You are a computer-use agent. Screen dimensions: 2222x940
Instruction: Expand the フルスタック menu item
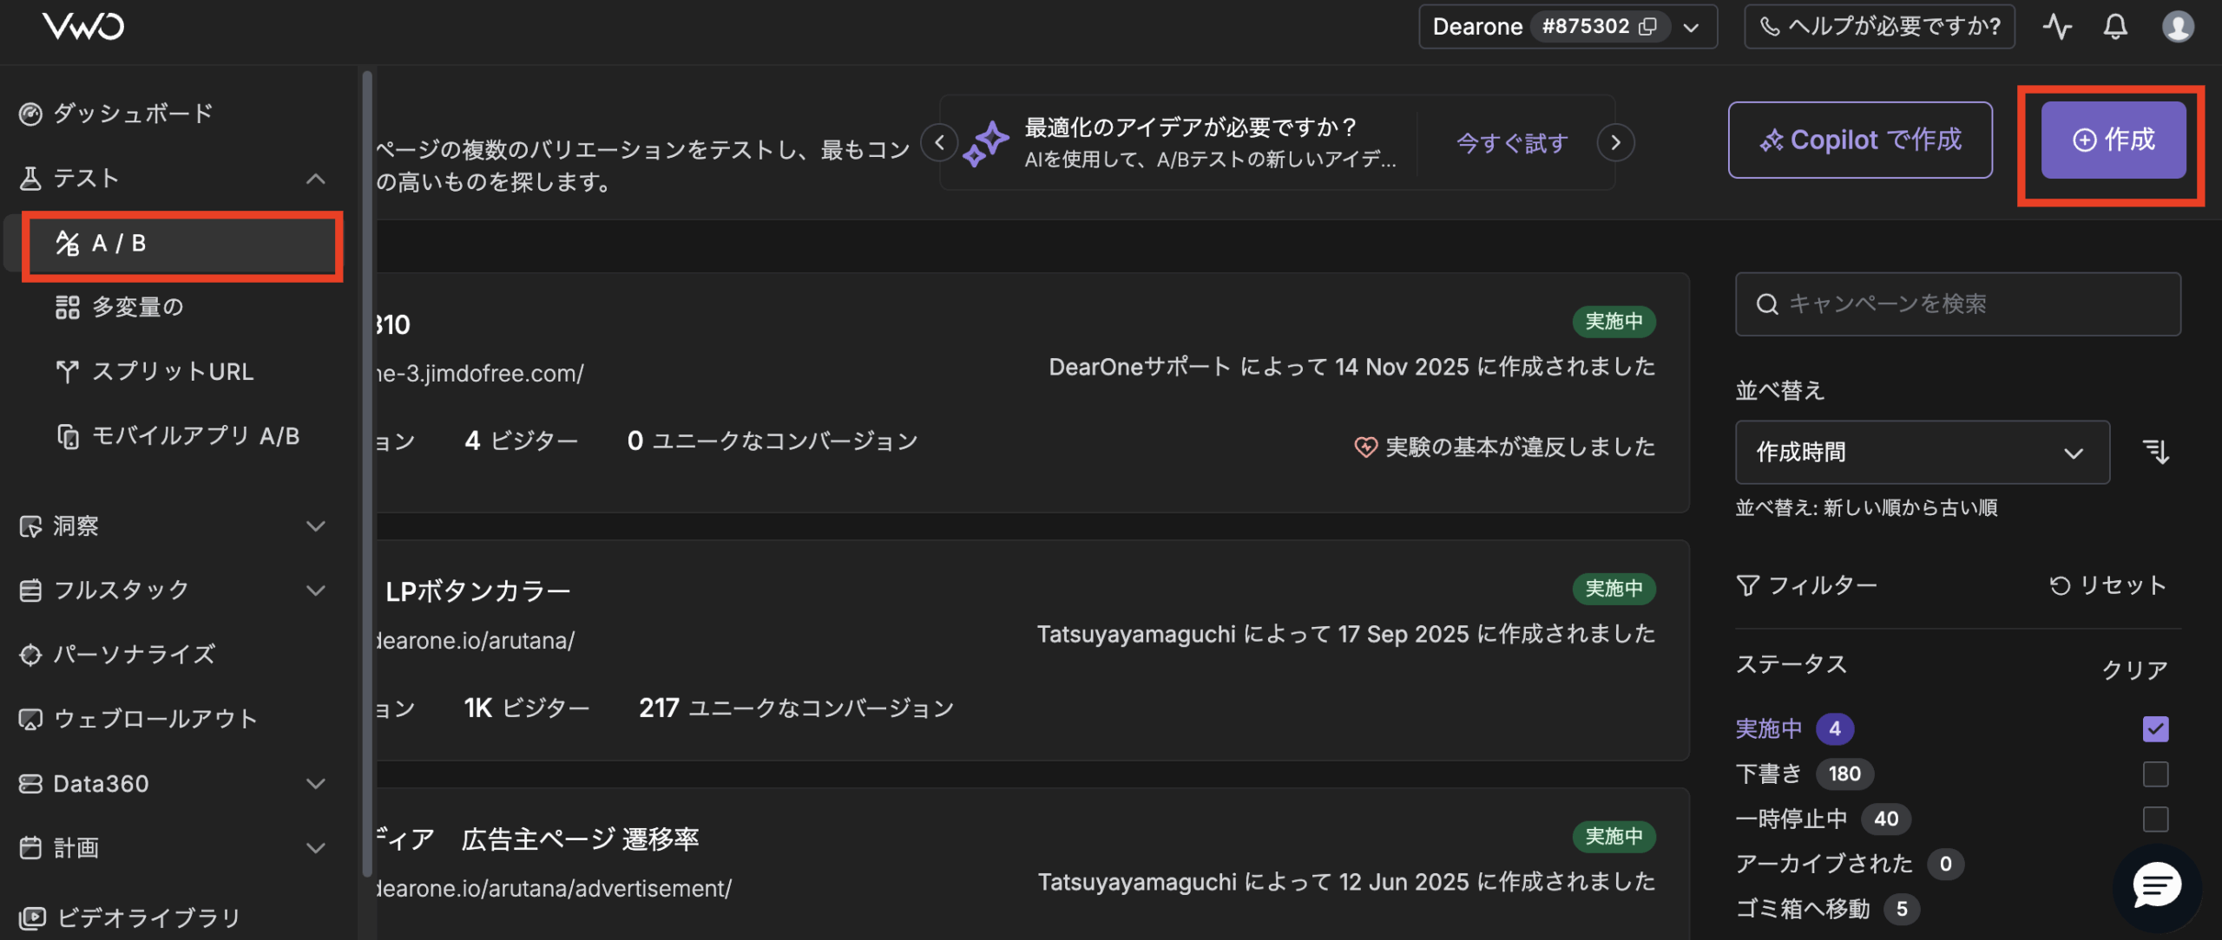click(x=122, y=590)
